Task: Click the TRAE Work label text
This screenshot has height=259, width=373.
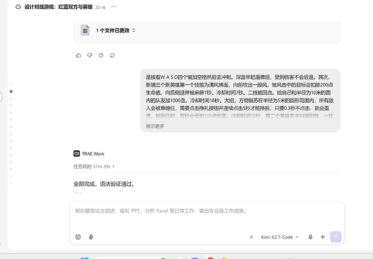Action: 93,154
